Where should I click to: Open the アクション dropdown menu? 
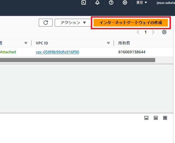[x=73, y=23]
